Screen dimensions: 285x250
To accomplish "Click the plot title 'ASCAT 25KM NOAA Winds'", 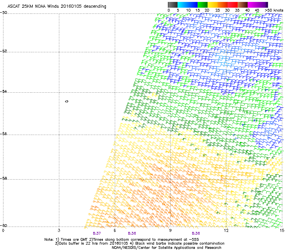I will pos(34,6).
